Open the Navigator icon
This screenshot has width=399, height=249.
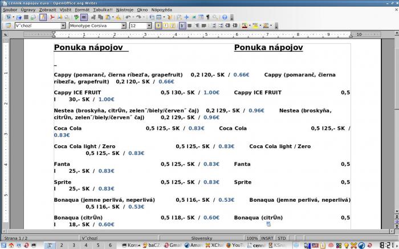coord(186,17)
